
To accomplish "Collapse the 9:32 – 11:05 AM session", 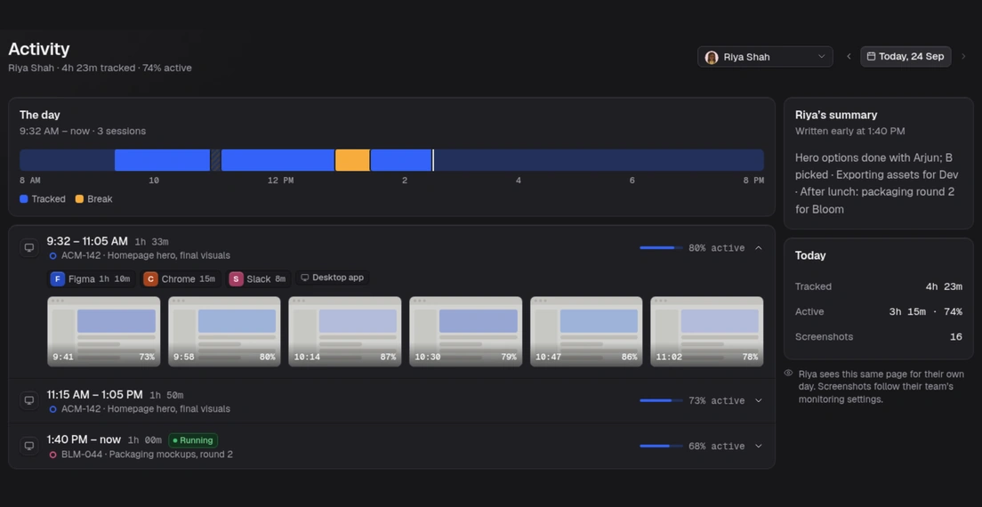I will [x=759, y=248].
